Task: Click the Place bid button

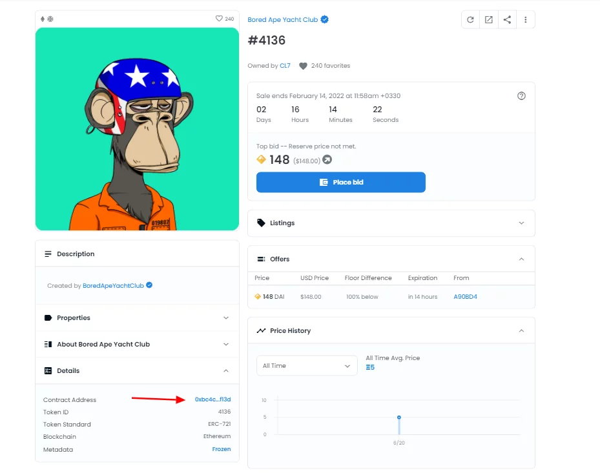Action: tap(340, 182)
